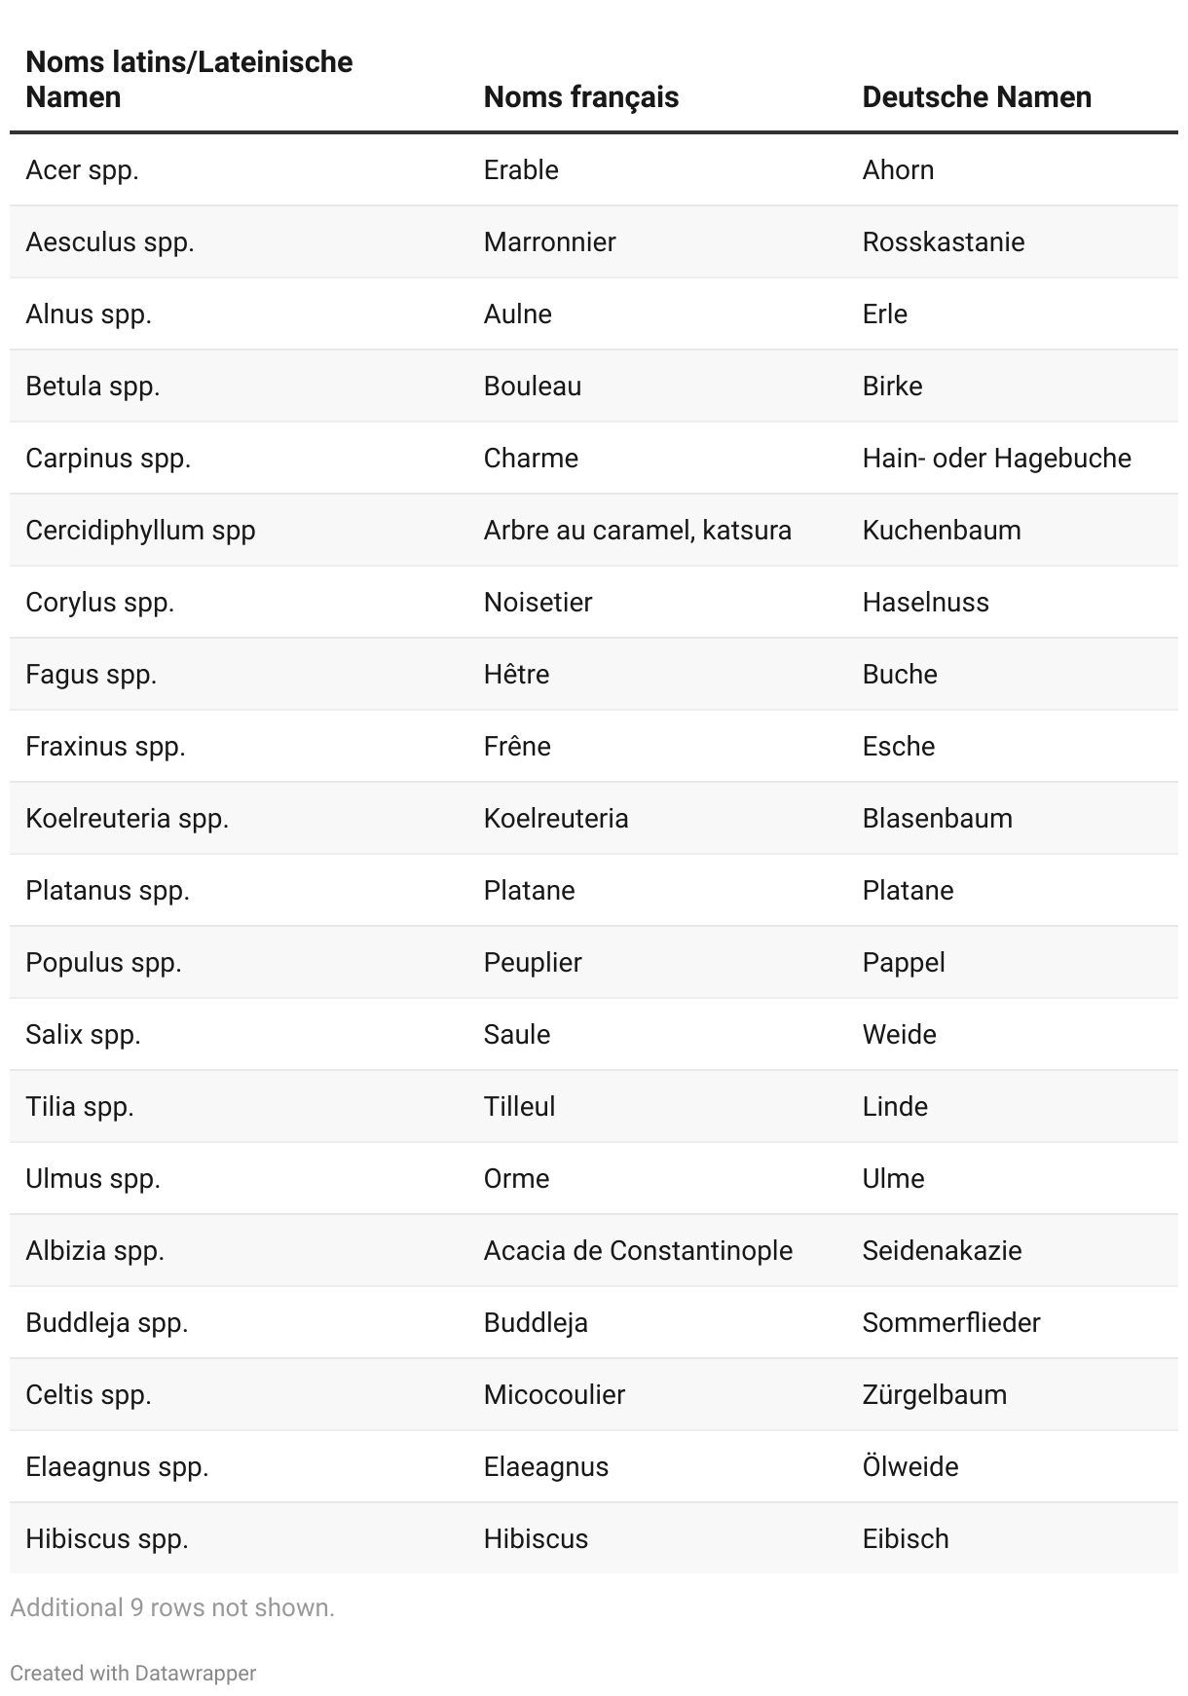Open the Created with Datawrapper link
Screen dimensions: 1188x1696
(133, 1673)
